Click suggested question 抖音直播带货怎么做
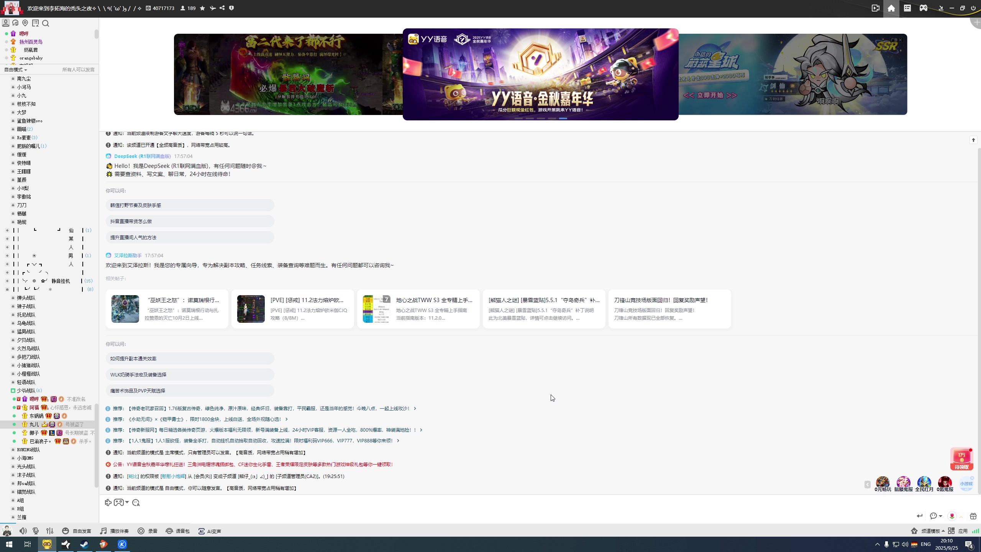Screen dimensions: 981x552 click(x=131, y=221)
